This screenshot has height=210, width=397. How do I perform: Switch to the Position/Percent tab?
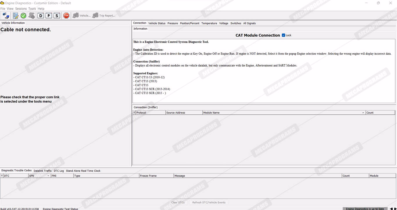click(190, 23)
